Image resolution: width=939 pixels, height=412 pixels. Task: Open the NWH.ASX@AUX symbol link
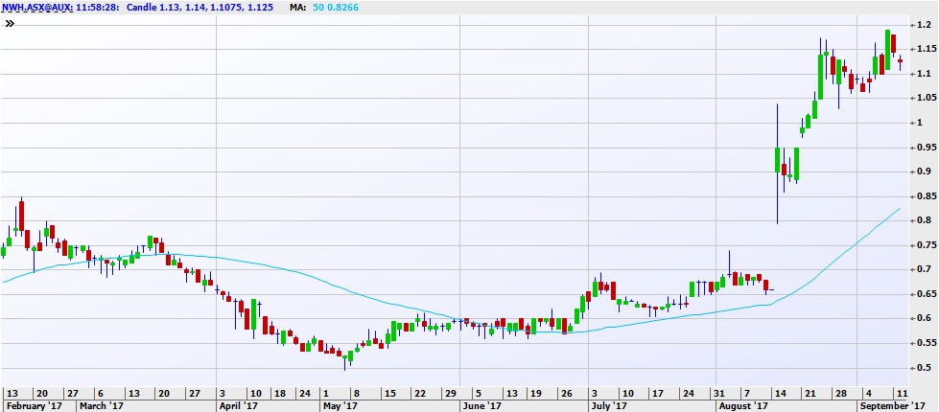(x=36, y=8)
